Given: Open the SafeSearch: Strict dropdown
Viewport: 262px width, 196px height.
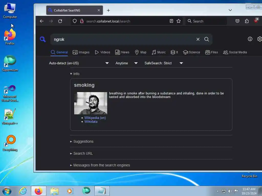Looking at the screenshot, I should pyautogui.click(x=164, y=63).
